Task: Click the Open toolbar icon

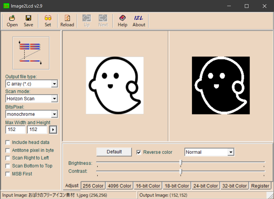Action: [x=12, y=18]
